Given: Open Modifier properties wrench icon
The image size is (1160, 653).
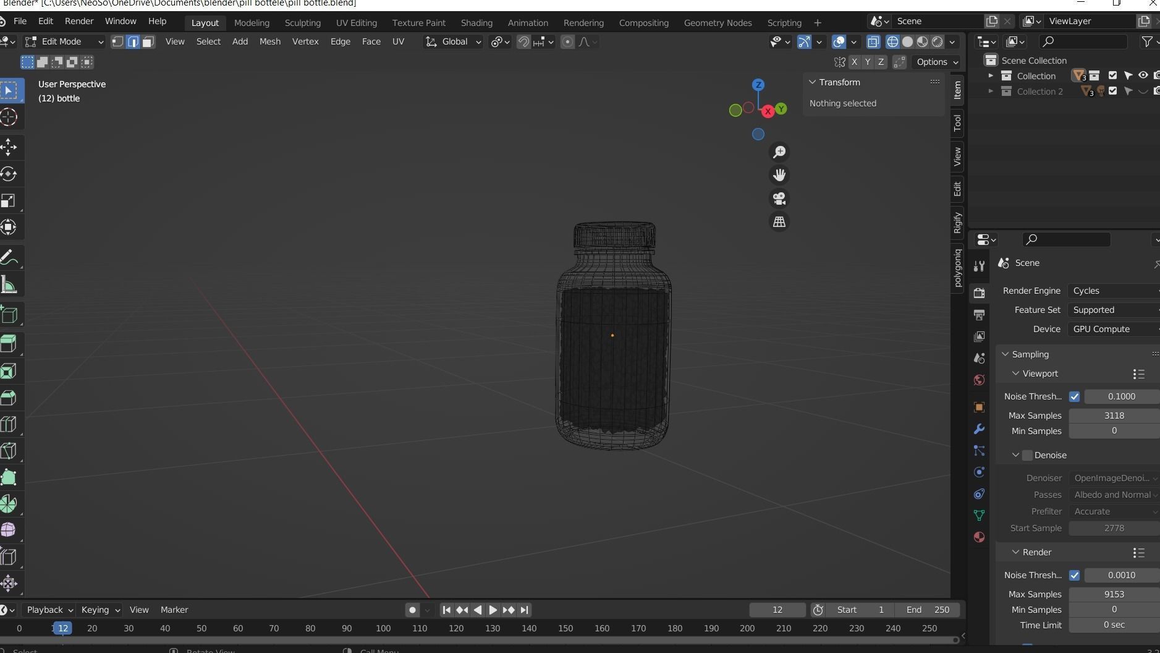Looking at the screenshot, I should pos(979,429).
